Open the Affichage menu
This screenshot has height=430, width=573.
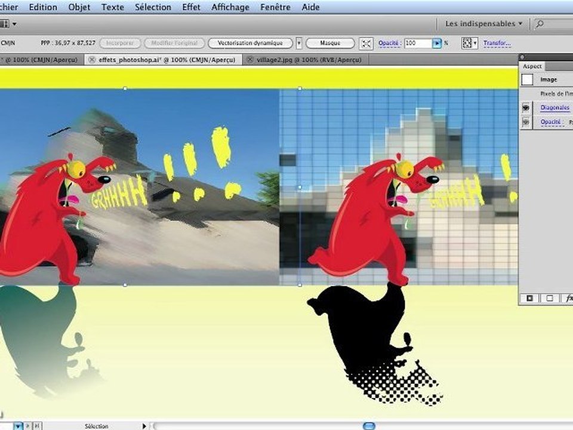tap(230, 7)
